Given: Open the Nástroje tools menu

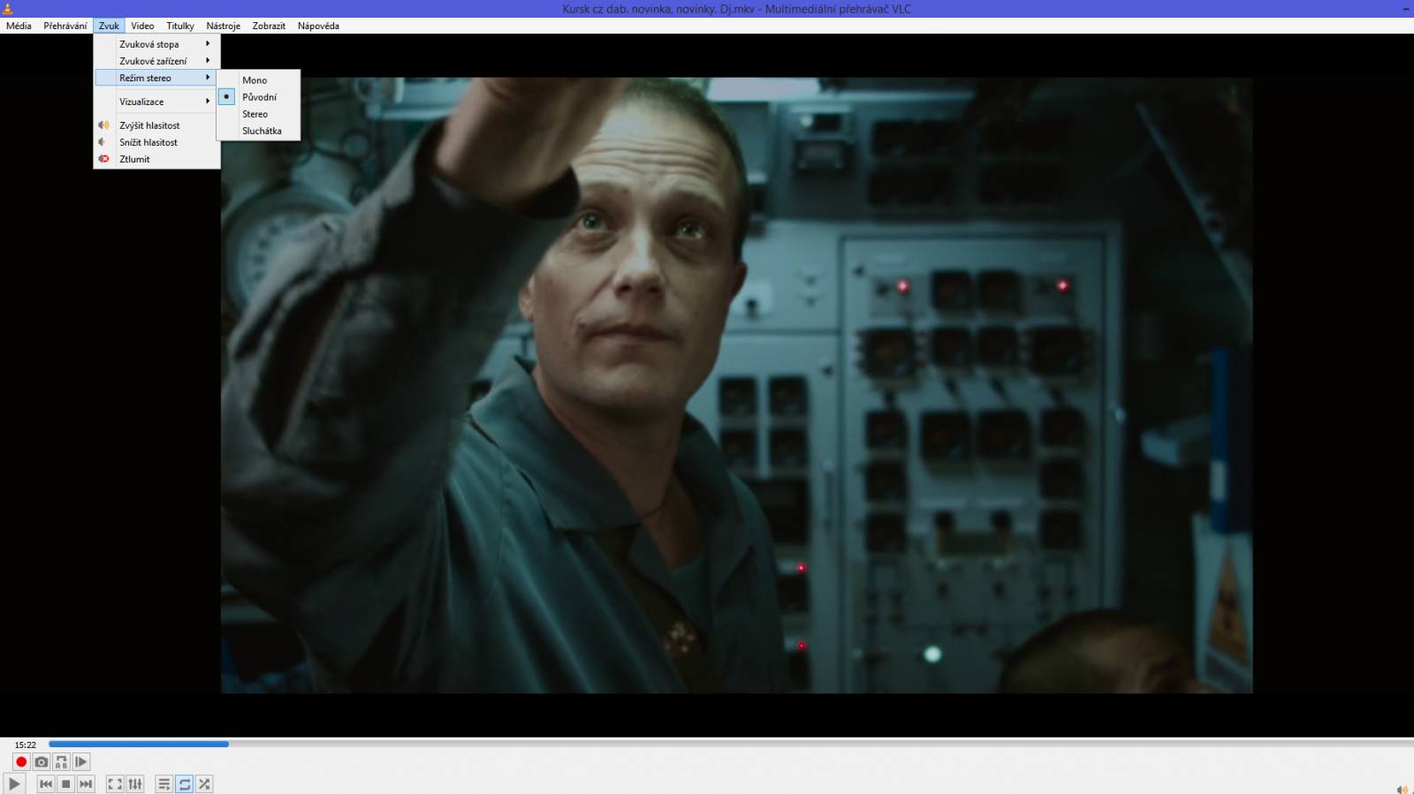Looking at the screenshot, I should click(224, 26).
